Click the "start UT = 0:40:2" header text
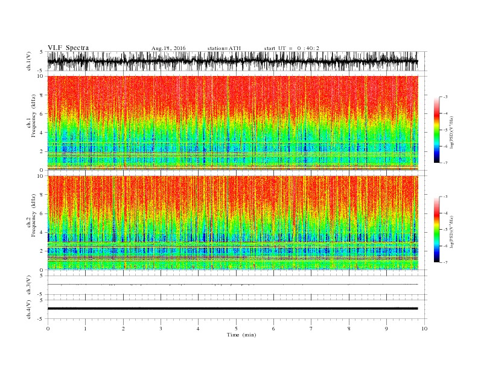 292,48
